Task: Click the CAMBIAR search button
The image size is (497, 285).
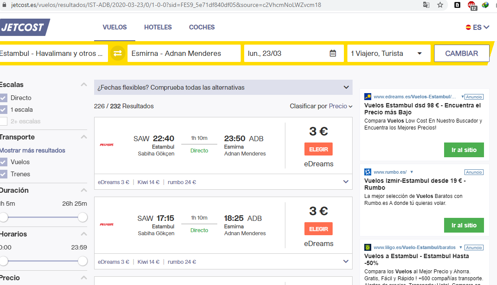Action: coord(461,53)
